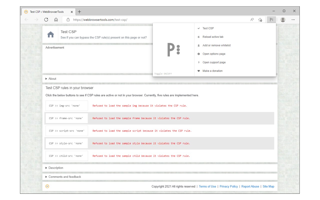Click the home icon beside Test CSP
The image size is (320, 200).
51,35
